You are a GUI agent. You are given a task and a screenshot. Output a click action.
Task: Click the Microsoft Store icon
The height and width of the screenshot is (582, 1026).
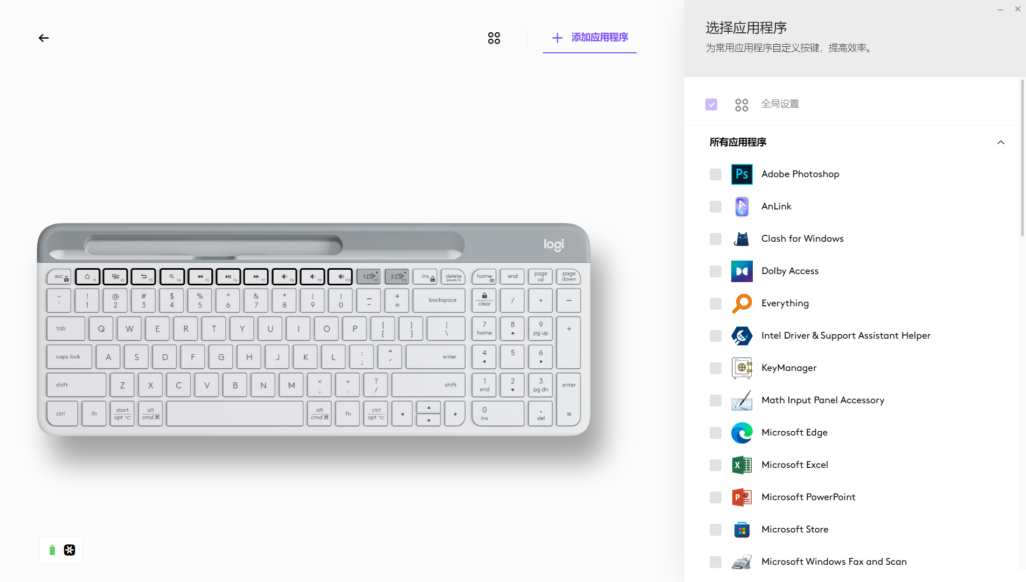click(742, 529)
